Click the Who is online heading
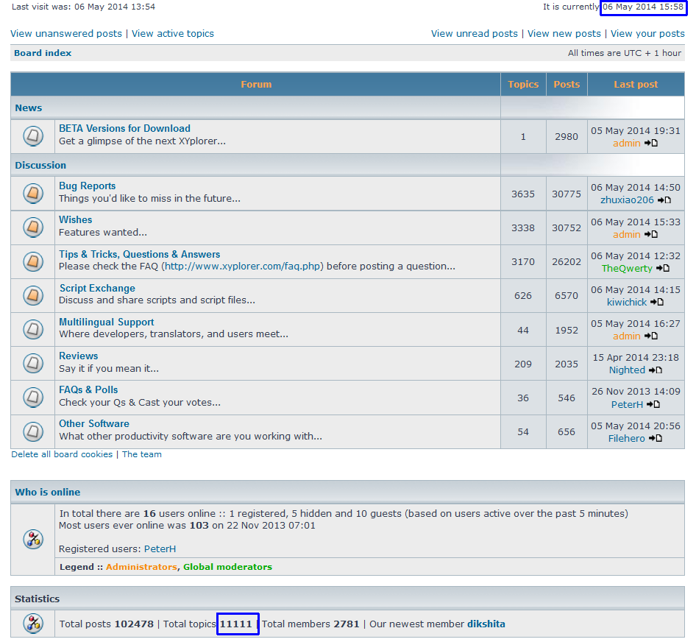 (48, 493)
